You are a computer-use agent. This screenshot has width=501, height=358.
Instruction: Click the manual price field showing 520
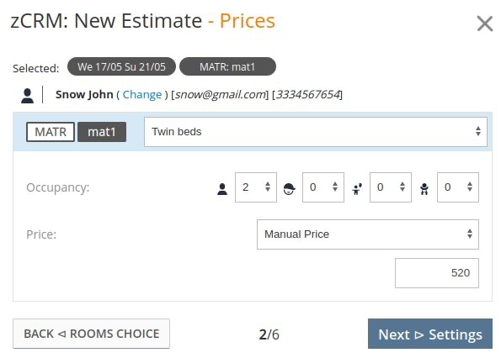437,273
